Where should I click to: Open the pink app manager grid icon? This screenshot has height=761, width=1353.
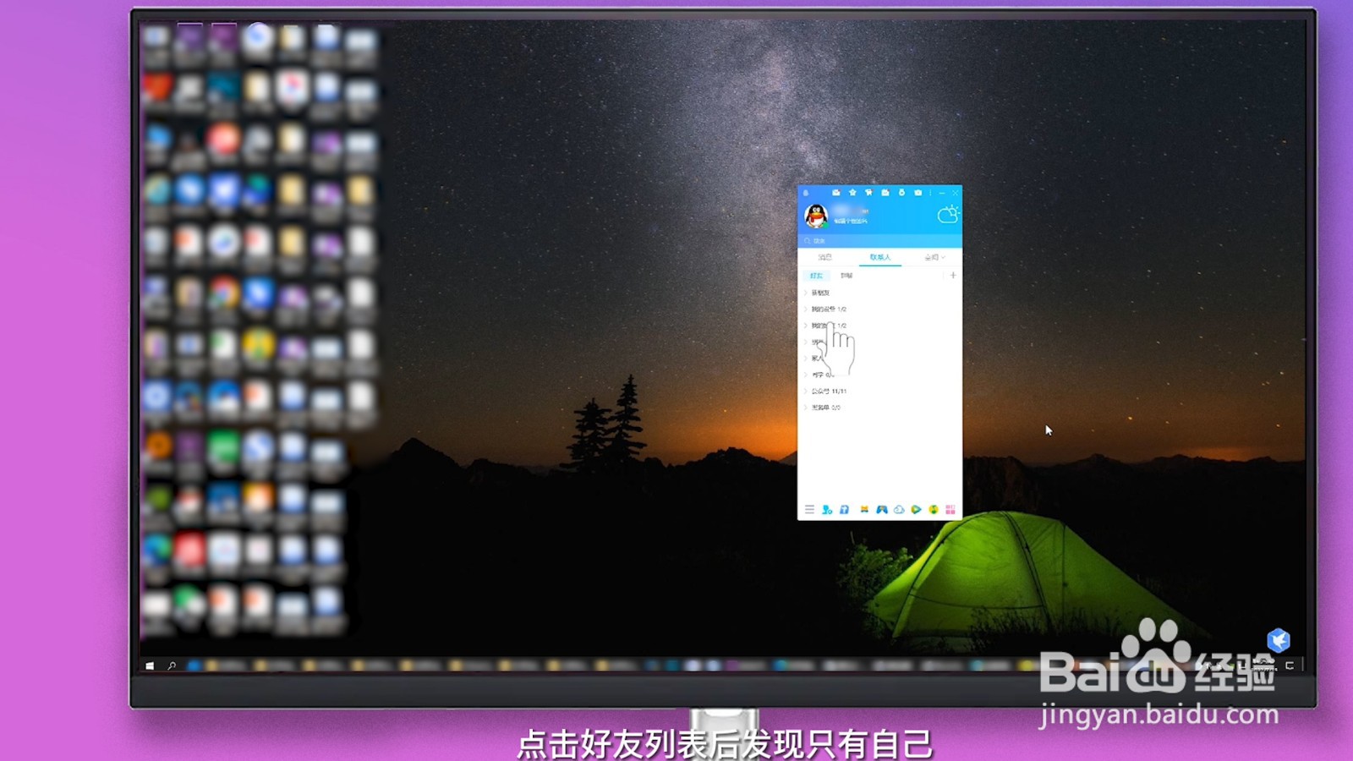(x=950, y=509)
